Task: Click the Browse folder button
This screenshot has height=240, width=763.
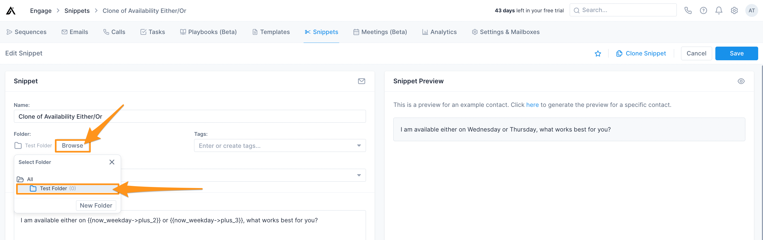Action: [73, 145]
